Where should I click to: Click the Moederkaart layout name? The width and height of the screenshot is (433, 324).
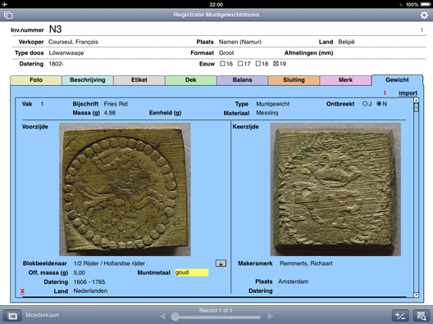pos(43,315)
